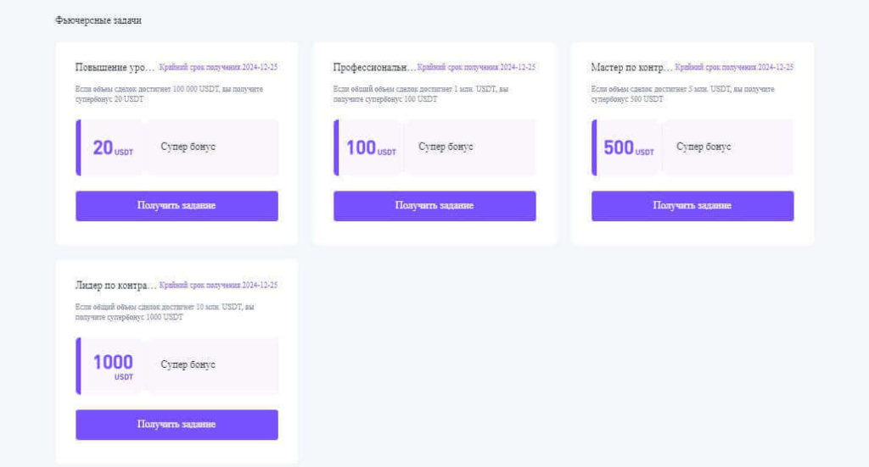Open the "Повышение уро…" task title
869x467 pixels.
(115, 67)
